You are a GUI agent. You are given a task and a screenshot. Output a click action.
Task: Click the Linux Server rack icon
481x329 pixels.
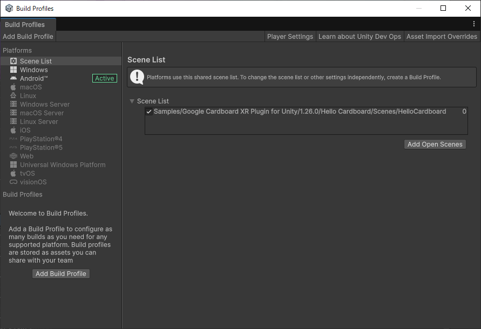(x=13, y=121)
